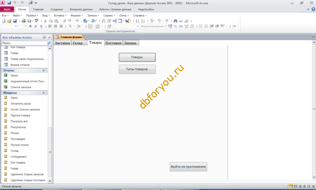Collapse the navigation pane with double chevron
Image resolution: width=316 pixels, height=190 pixels.
[50, 37]
